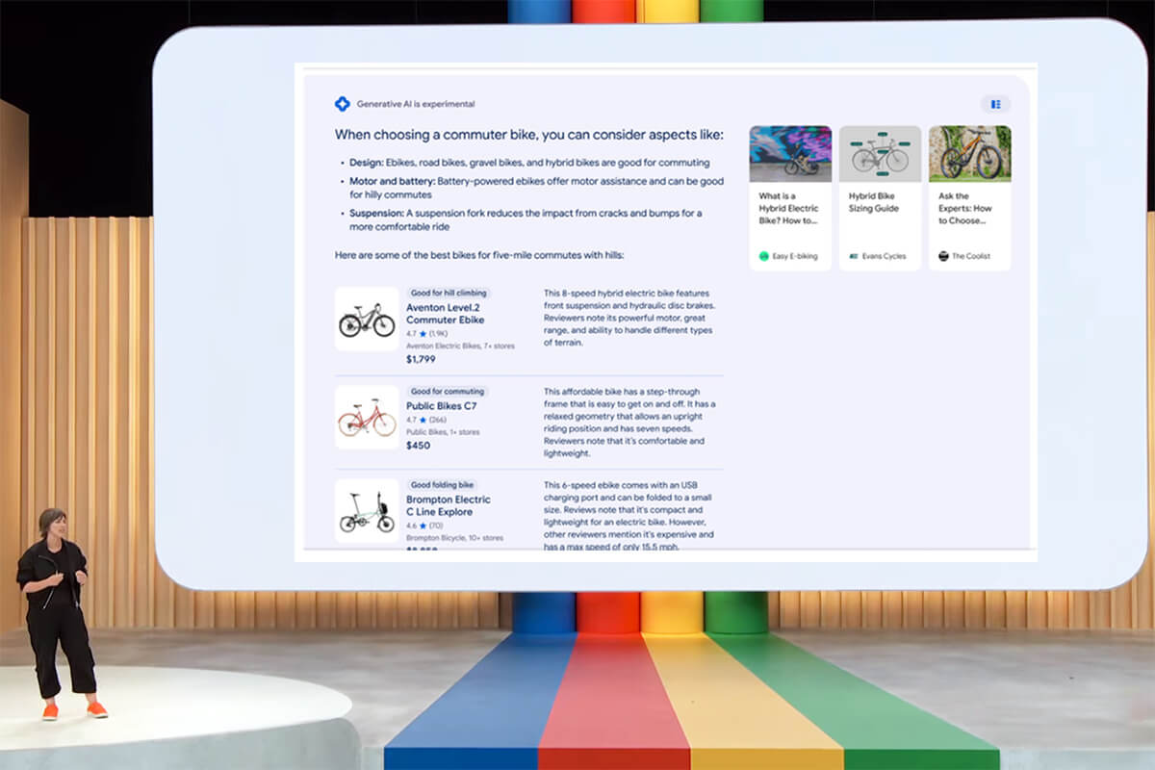Click the star icon in Public Bikes C7's rating
Image resolution: width=1155 pixels, height=770 pixels.
pyautogui.click(x=423, y=420)
